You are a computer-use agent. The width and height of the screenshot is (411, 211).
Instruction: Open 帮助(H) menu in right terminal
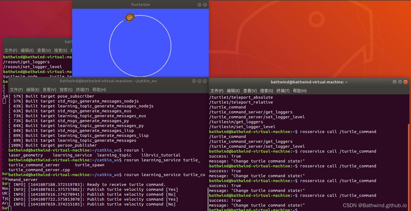pyautogui.click(x=300, y=91)
